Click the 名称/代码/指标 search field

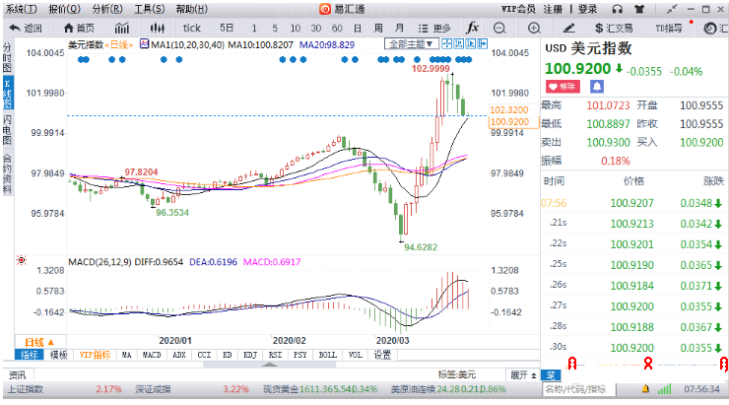(578, 389)
